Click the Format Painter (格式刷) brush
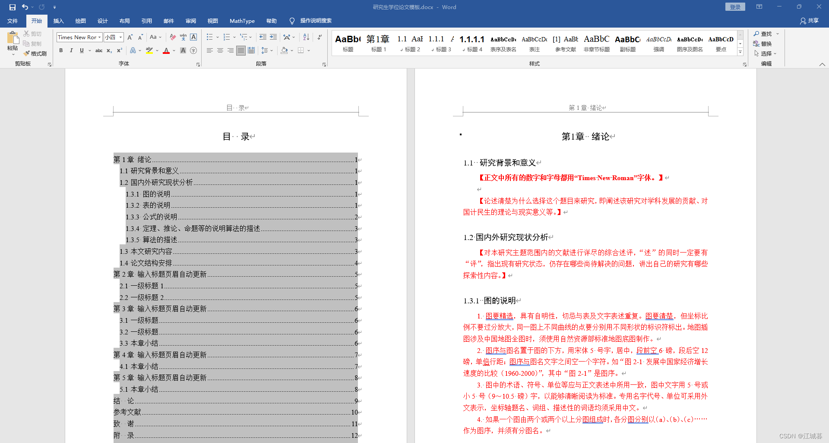Image resolution: width=829 pixels, height=443 pixels. pyautogui.click(x=35, y=53)
